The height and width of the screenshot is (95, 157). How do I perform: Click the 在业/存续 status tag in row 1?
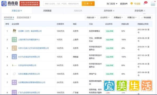(110, 31)
